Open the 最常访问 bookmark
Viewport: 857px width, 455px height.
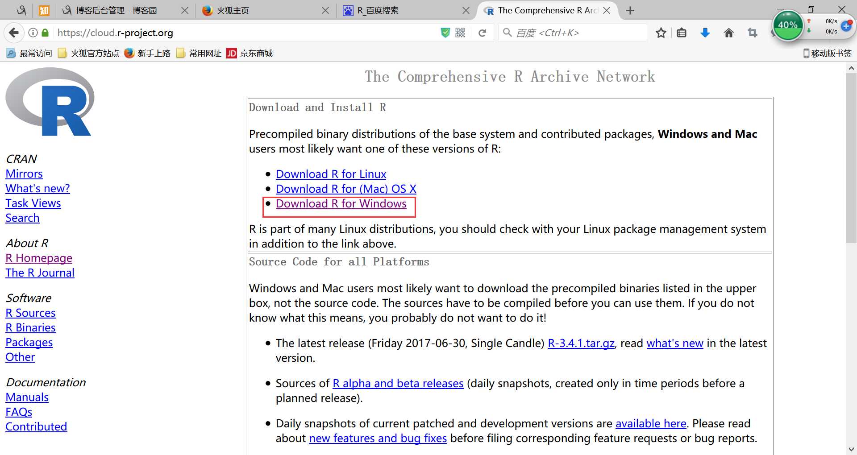point(29,53)
